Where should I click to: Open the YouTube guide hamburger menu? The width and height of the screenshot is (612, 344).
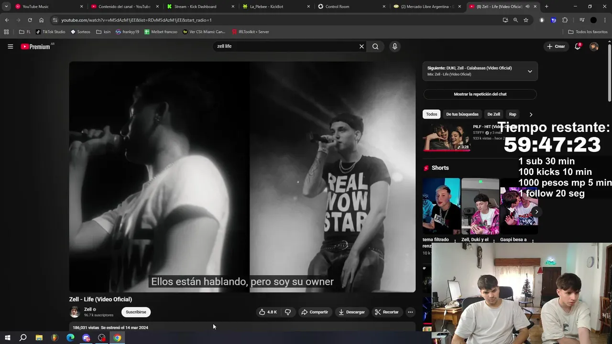point(10,46)
